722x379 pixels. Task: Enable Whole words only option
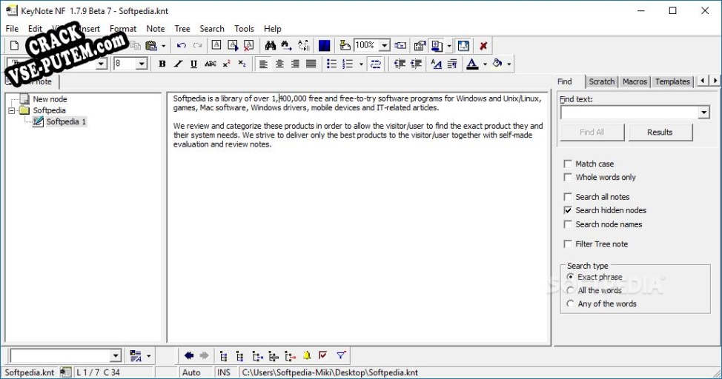coord(568,177)
